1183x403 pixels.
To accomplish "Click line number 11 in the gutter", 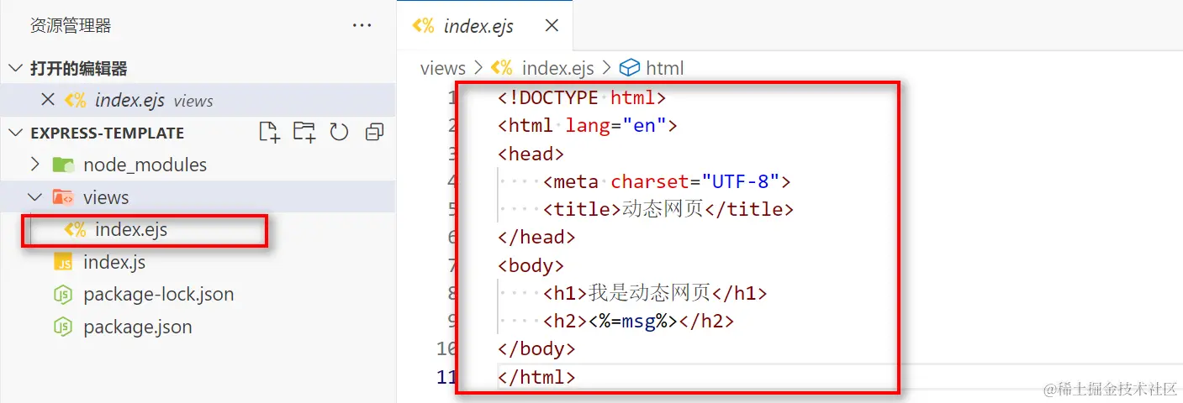I will click(x=446, y=377).
